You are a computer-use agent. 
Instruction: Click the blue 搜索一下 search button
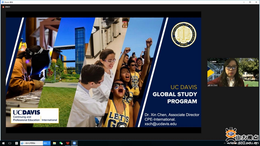[47, 143]
